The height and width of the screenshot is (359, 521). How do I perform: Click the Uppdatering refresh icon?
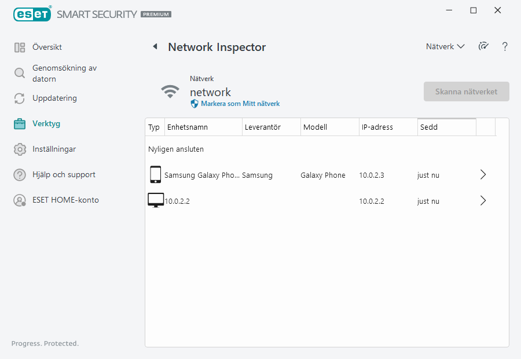(20, 98)
